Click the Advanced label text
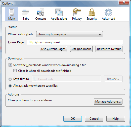Image resolution: width=131 pixels, height=127 pixels. click(x=108, y=19)
